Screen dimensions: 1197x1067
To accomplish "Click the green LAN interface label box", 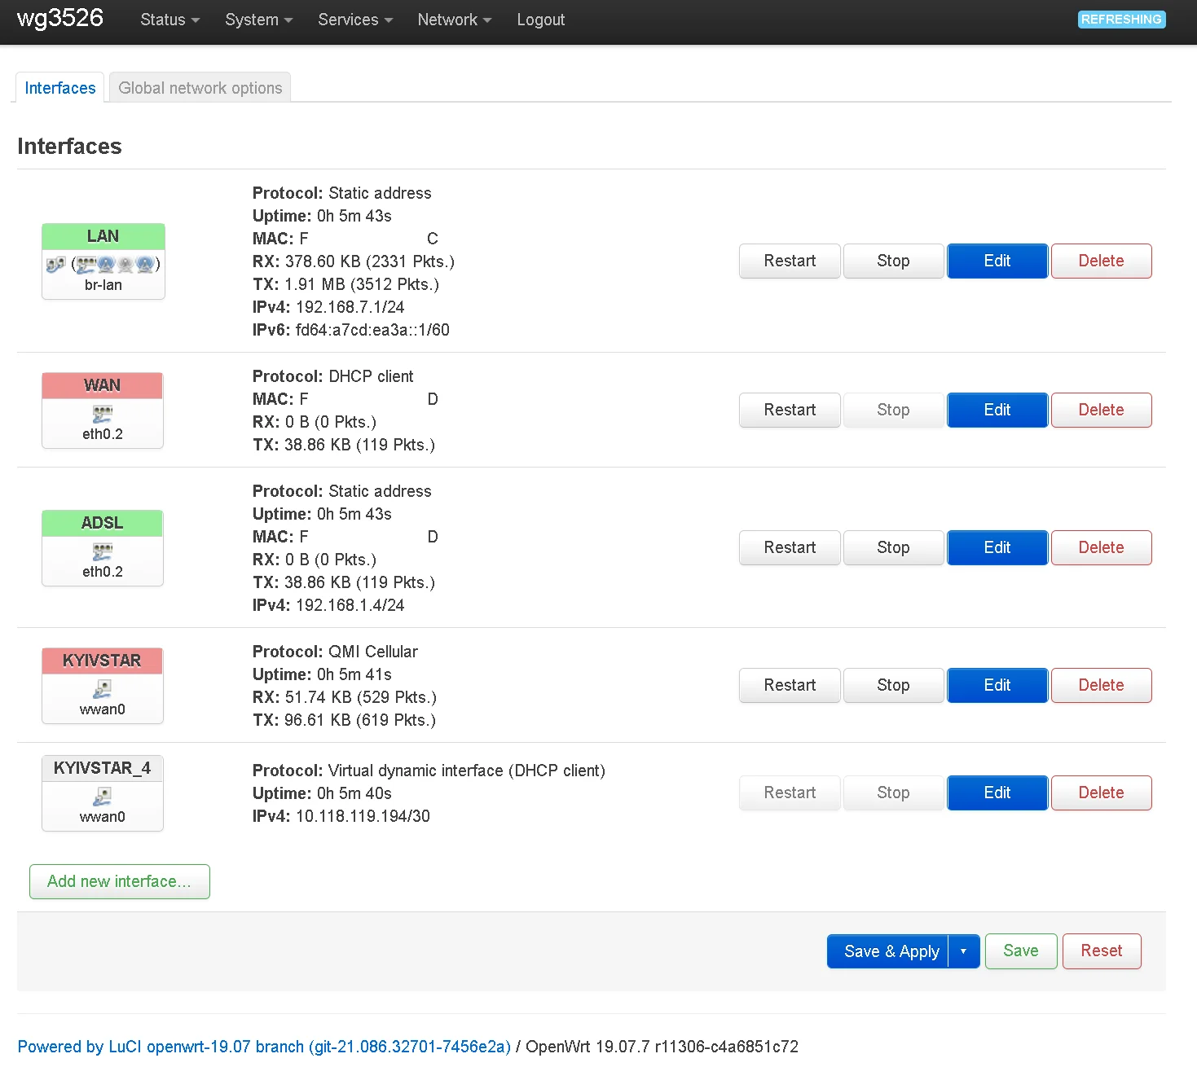I will tap(103, 236).
